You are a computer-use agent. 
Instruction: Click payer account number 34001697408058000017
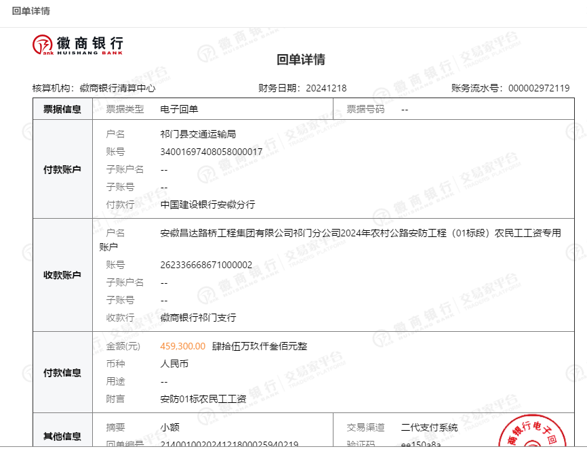(211, 152)
